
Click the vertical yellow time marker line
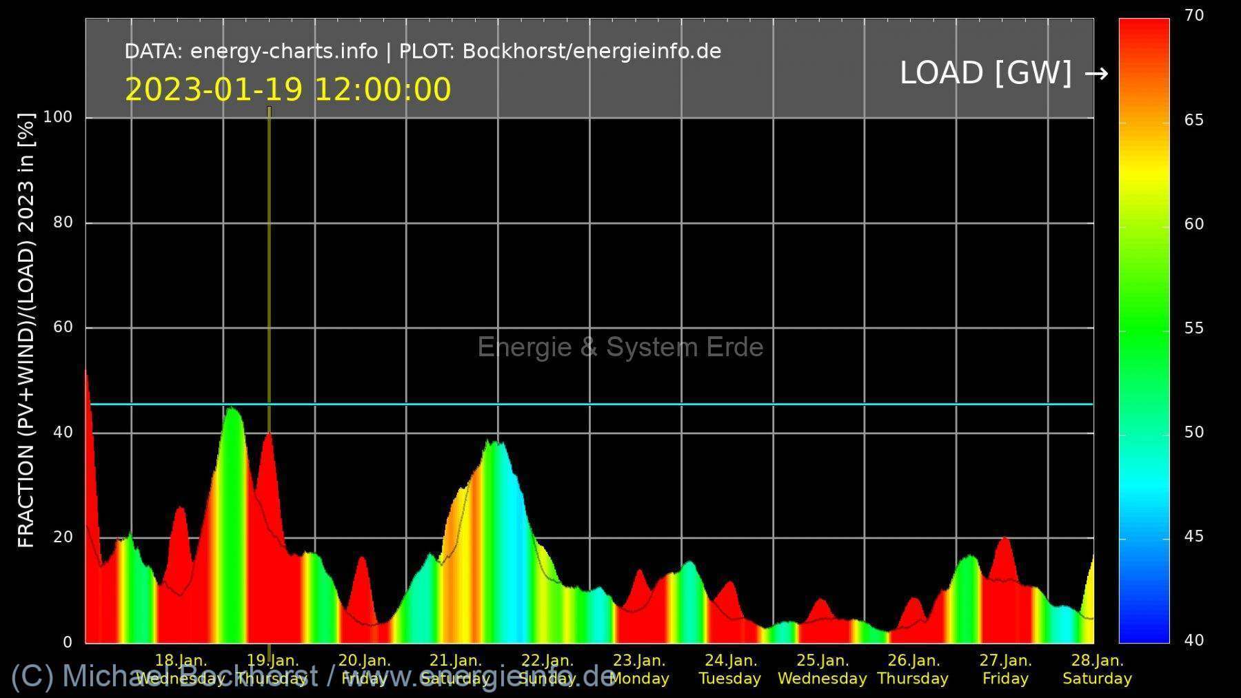tap(269, 276)
